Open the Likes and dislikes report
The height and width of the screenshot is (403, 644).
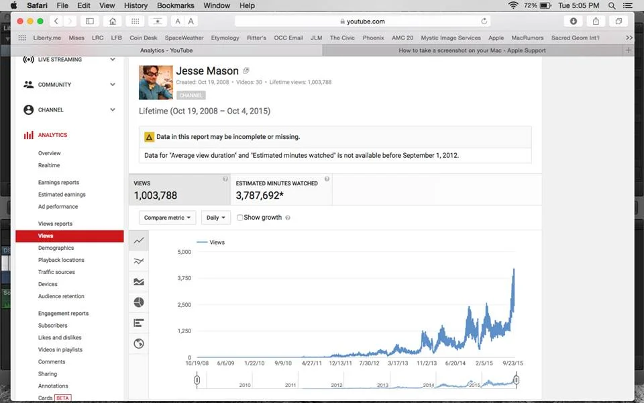60,338
